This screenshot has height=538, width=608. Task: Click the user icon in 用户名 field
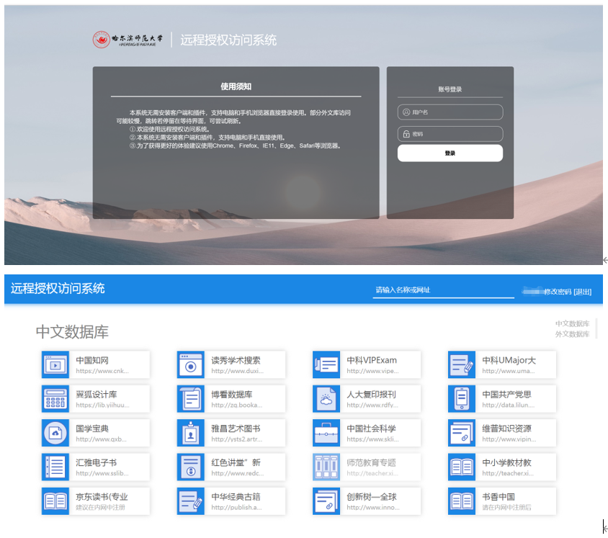click(406, 112)
